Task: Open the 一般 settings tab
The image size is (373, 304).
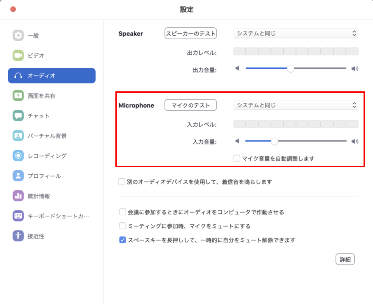Action: 52,36
